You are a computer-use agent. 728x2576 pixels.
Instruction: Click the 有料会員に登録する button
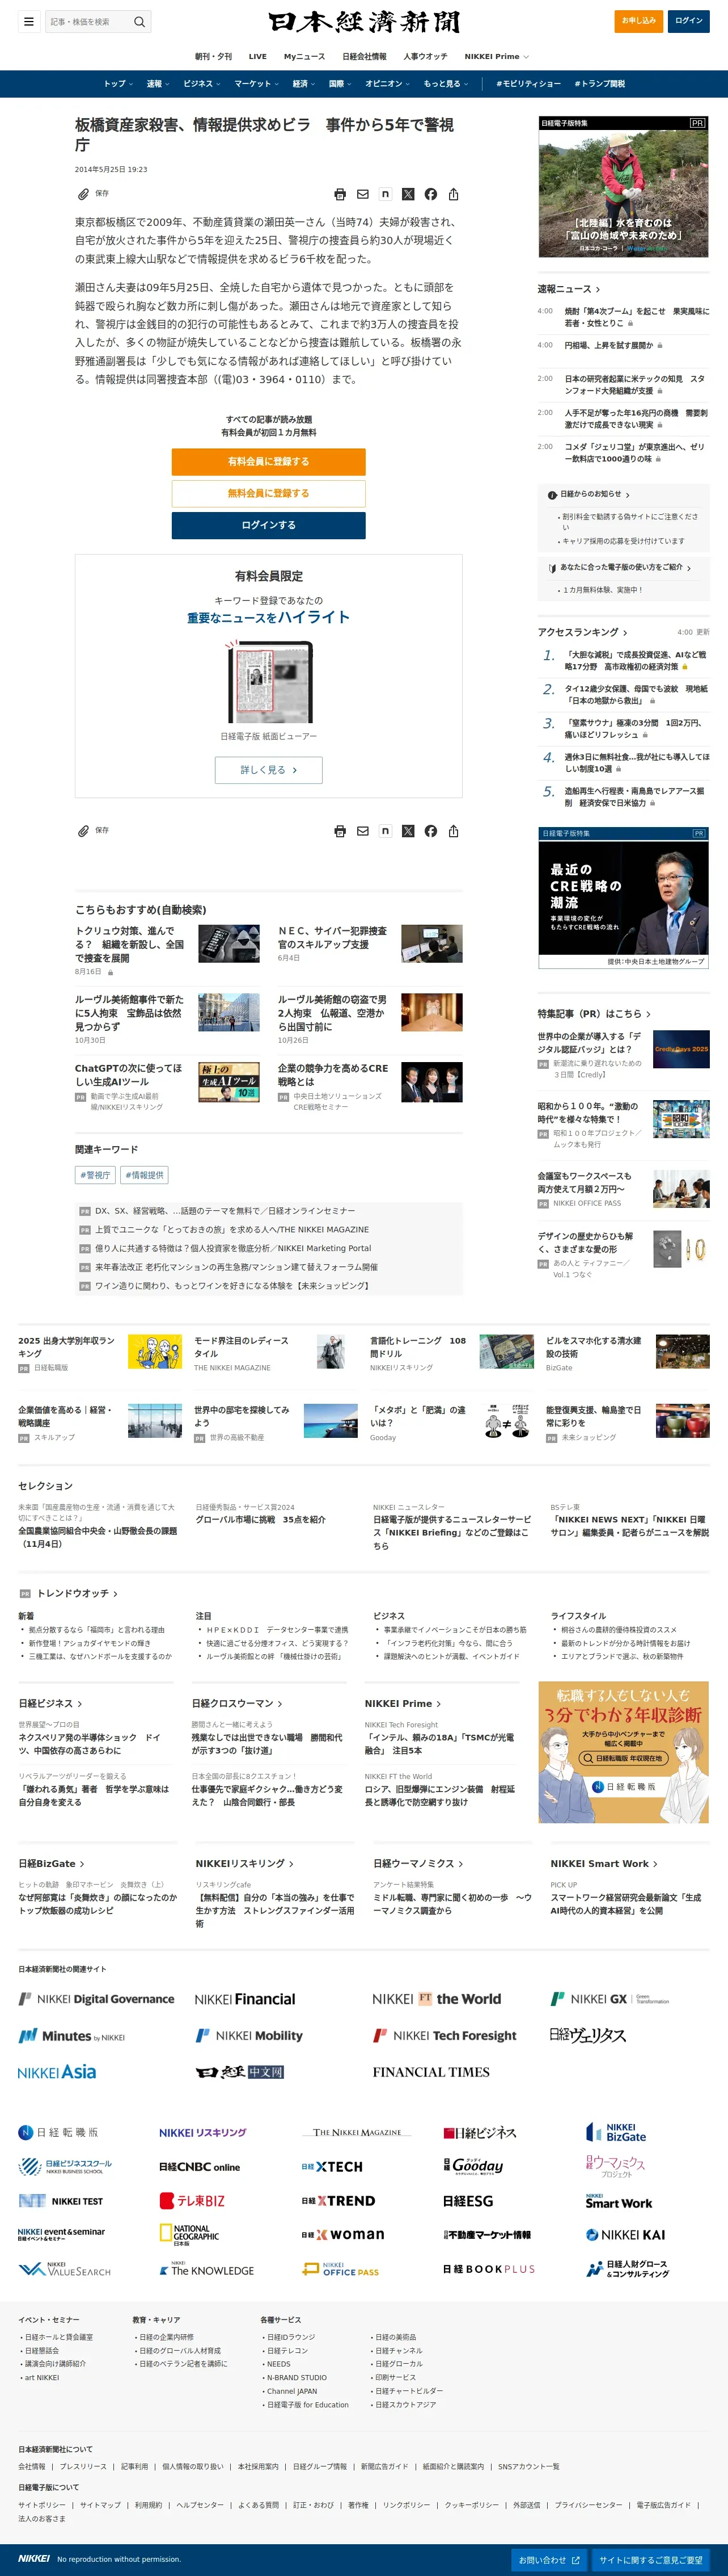click(x=269, y=462)
